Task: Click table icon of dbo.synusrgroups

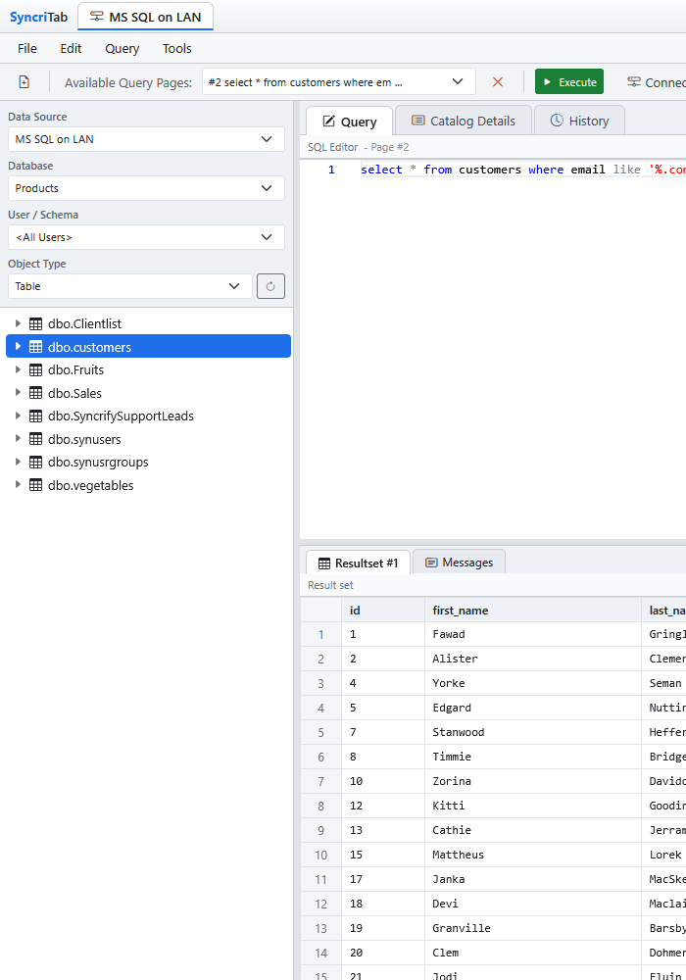Action: [36, 463]
